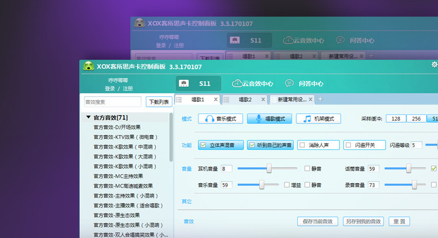
Task: Open 新建常用设... tab in background window
Action: 343,56
